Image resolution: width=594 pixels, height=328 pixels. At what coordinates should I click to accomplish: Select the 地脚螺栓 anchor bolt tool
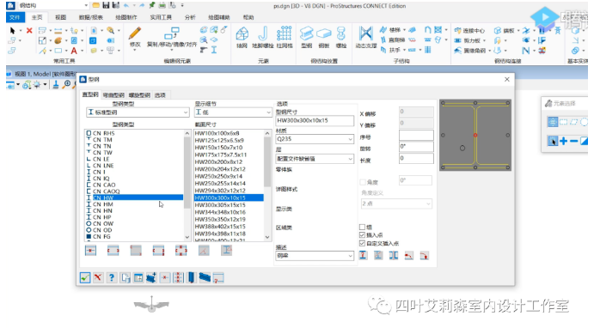click(x=262, y=37)
